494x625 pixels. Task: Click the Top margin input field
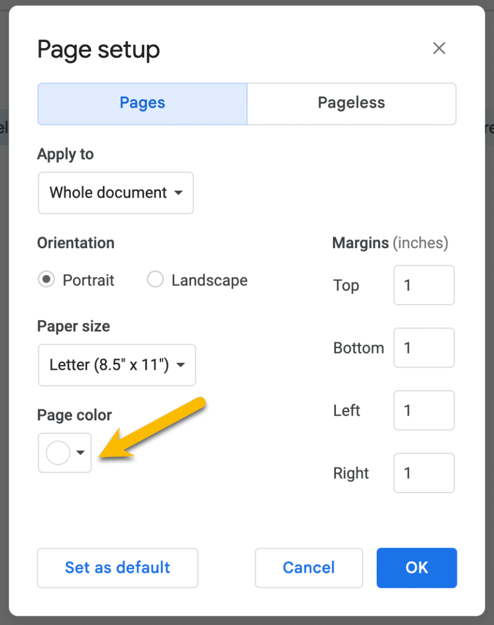[x=424, y=285]
